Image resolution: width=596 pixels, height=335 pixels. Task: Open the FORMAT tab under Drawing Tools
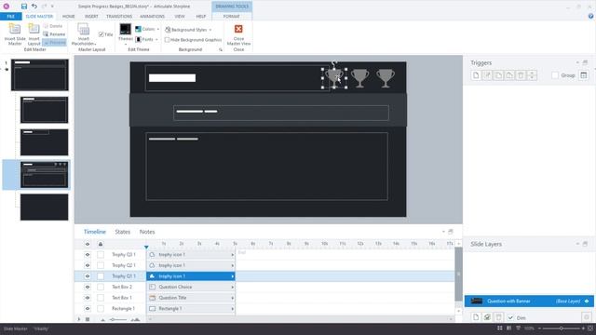click(232, 17)
